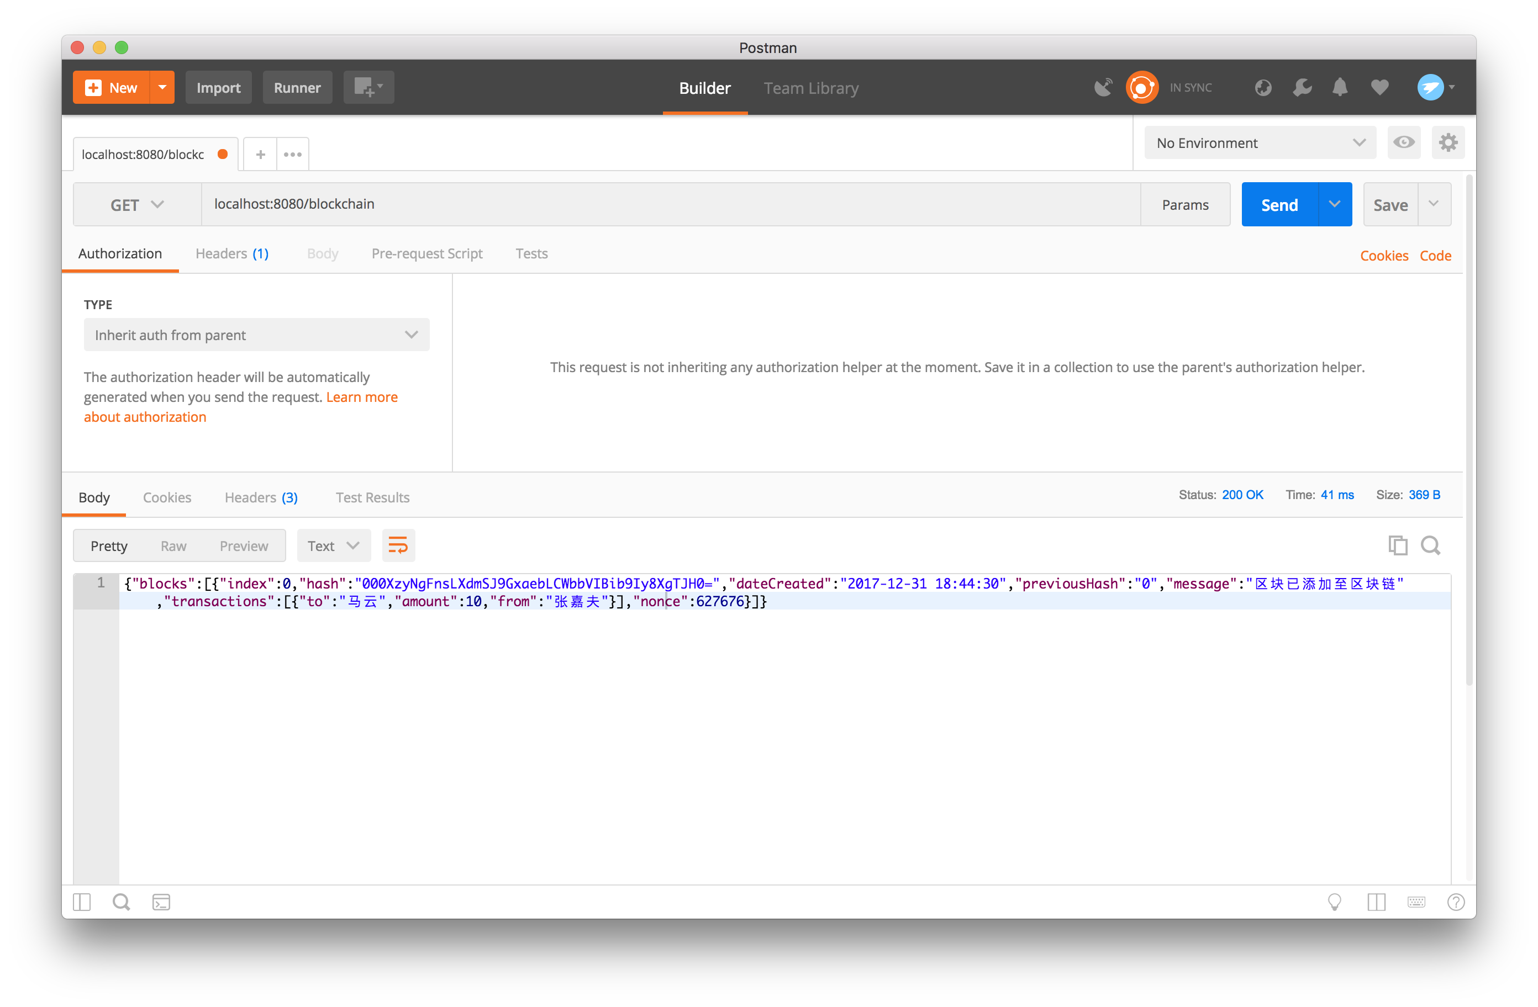This screenshot has width=1538, height=1007.
Task: Open the Params editor
Action: click(1184, 205)
